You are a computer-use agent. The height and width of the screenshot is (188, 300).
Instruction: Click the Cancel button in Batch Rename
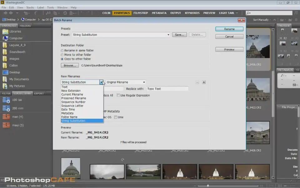pos(229,36)
